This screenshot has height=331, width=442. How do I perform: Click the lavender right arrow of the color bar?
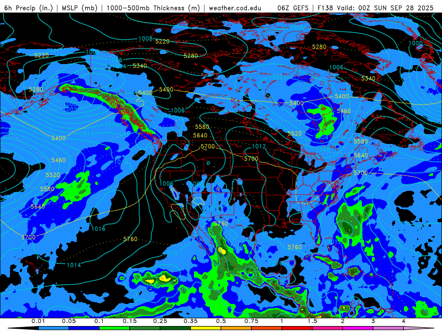tap(419, 328)
